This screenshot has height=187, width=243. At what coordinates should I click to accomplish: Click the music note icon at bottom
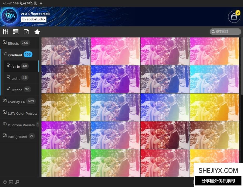17,182
